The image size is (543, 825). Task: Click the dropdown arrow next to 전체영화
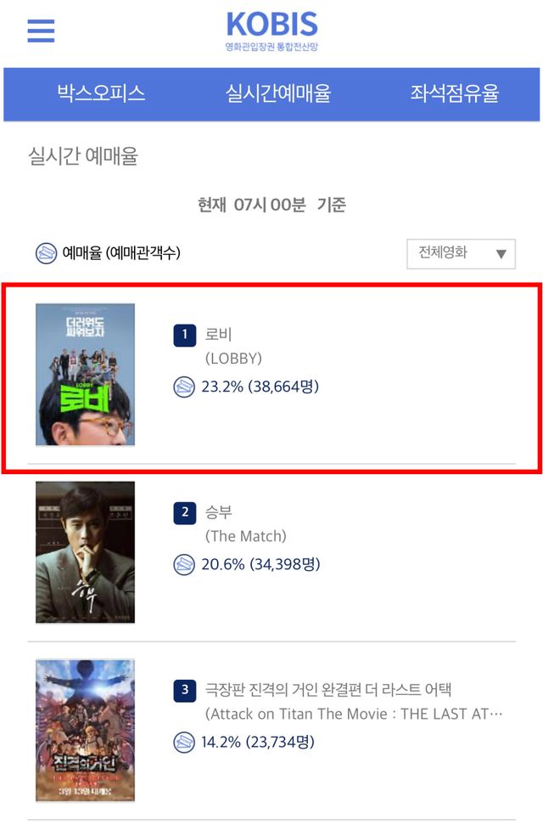point(501,254)
